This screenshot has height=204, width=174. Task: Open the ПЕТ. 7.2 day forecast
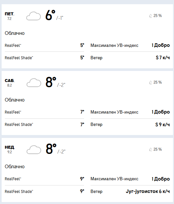pyautogui.click(x=9, y=16)
